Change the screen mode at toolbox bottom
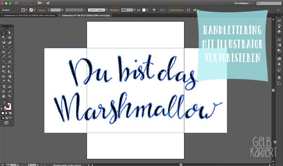Image resolution: width=283 pixels, height=166 pixels. click(6, 123)
